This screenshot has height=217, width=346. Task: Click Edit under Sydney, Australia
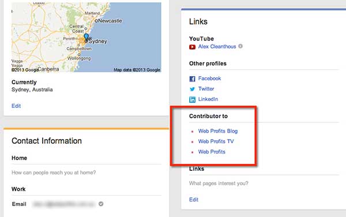click(16, 106)
